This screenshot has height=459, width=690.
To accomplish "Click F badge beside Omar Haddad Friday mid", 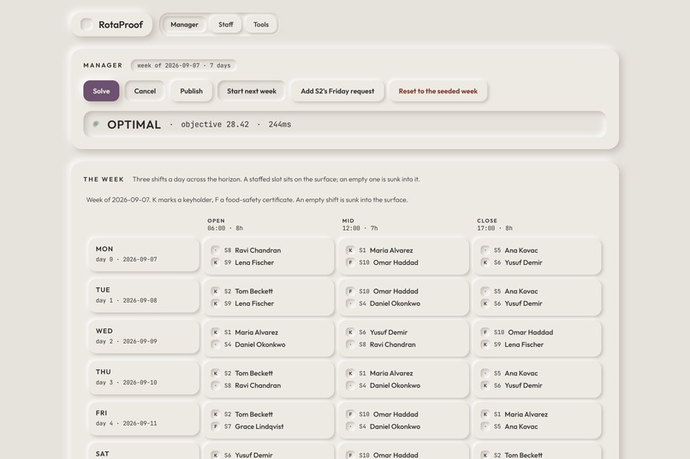I will [x=350, y=415].
